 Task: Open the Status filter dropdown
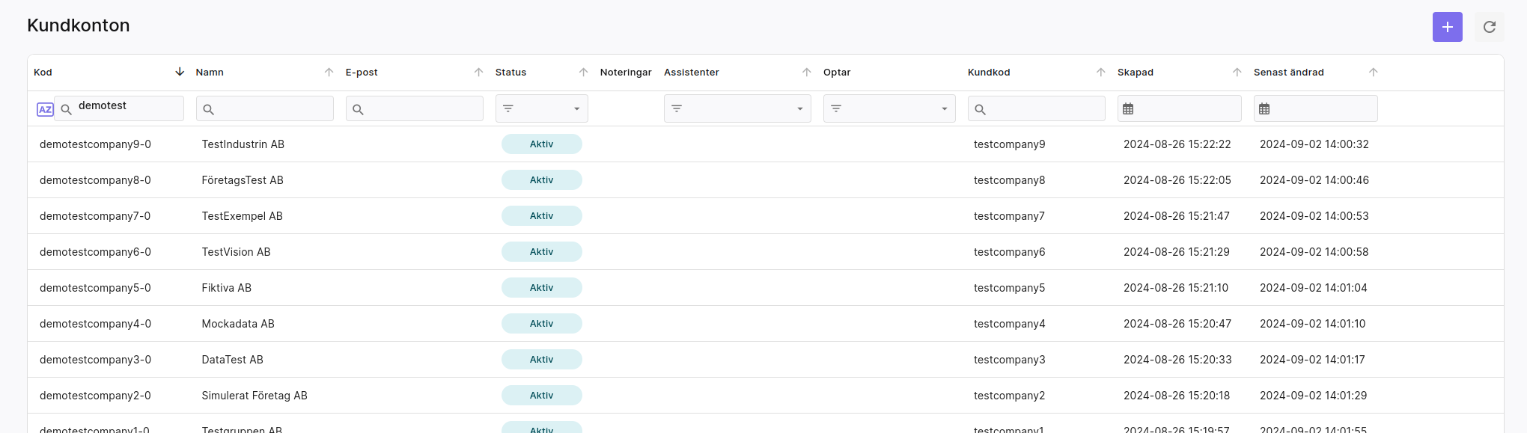(x=541, y=109)
